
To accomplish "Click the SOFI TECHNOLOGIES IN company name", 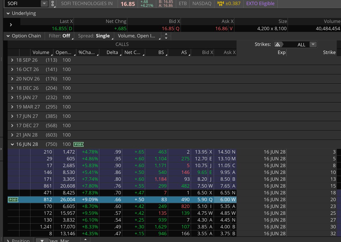I will [x=87, y=4].
